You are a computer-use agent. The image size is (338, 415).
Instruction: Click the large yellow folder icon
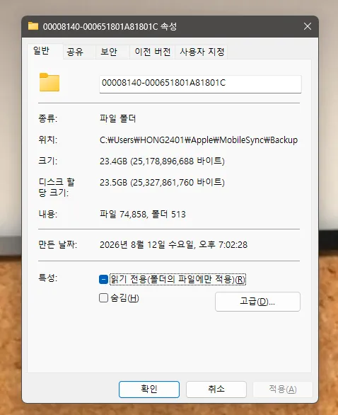point(49,82)
